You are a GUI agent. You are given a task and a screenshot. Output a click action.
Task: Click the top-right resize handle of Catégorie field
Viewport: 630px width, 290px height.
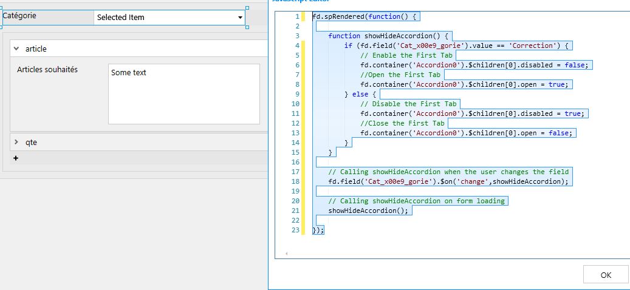point(246,8)
